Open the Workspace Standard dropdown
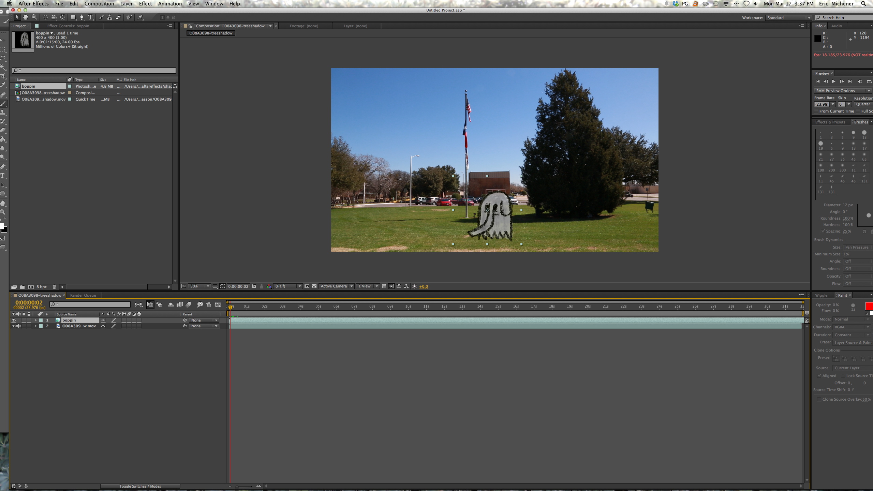The width and height of the screenshot is (873, 491). point(788,18)
